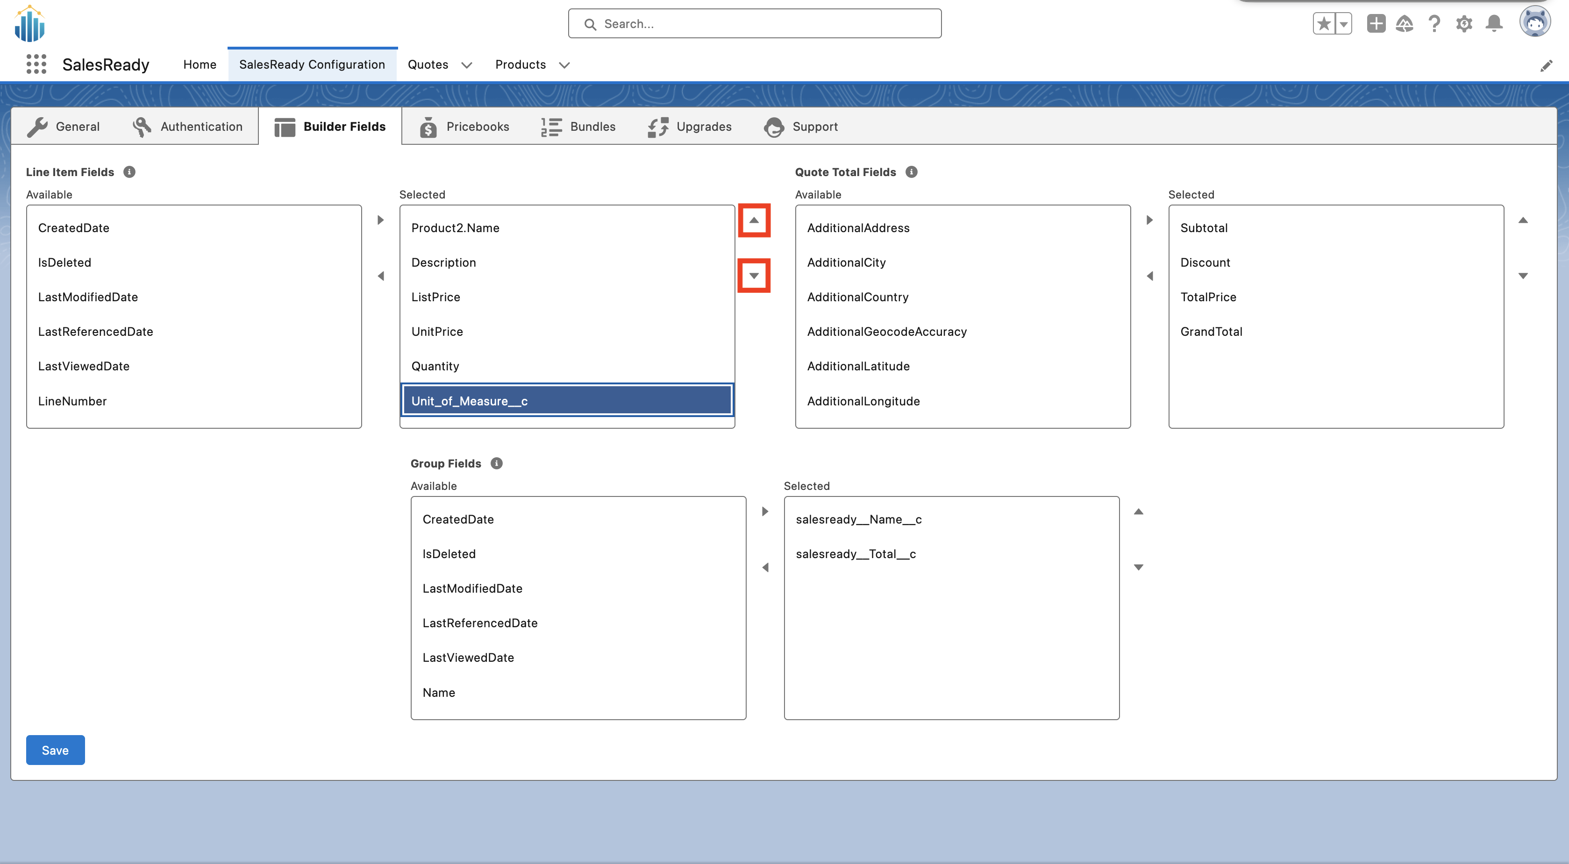The height and width of the screenshot is (864, 1569).
Task: Click the Help question mark icon
Action: 1434,24
